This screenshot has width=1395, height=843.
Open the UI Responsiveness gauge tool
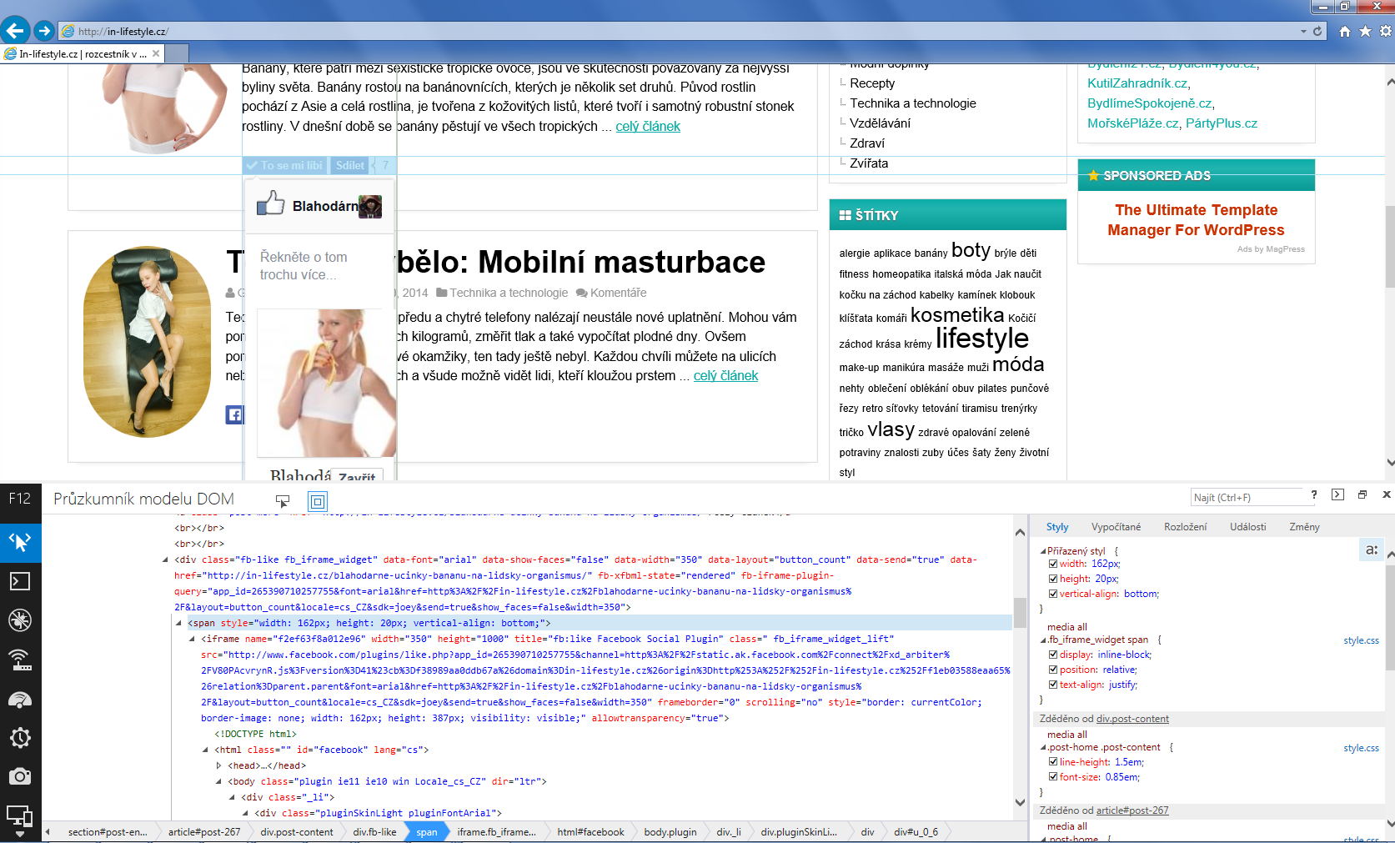[20, 699]
